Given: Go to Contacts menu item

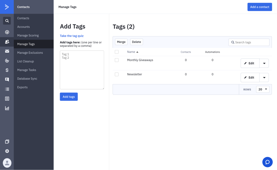Looking at the screenshot, I should [x=23, y=18].
